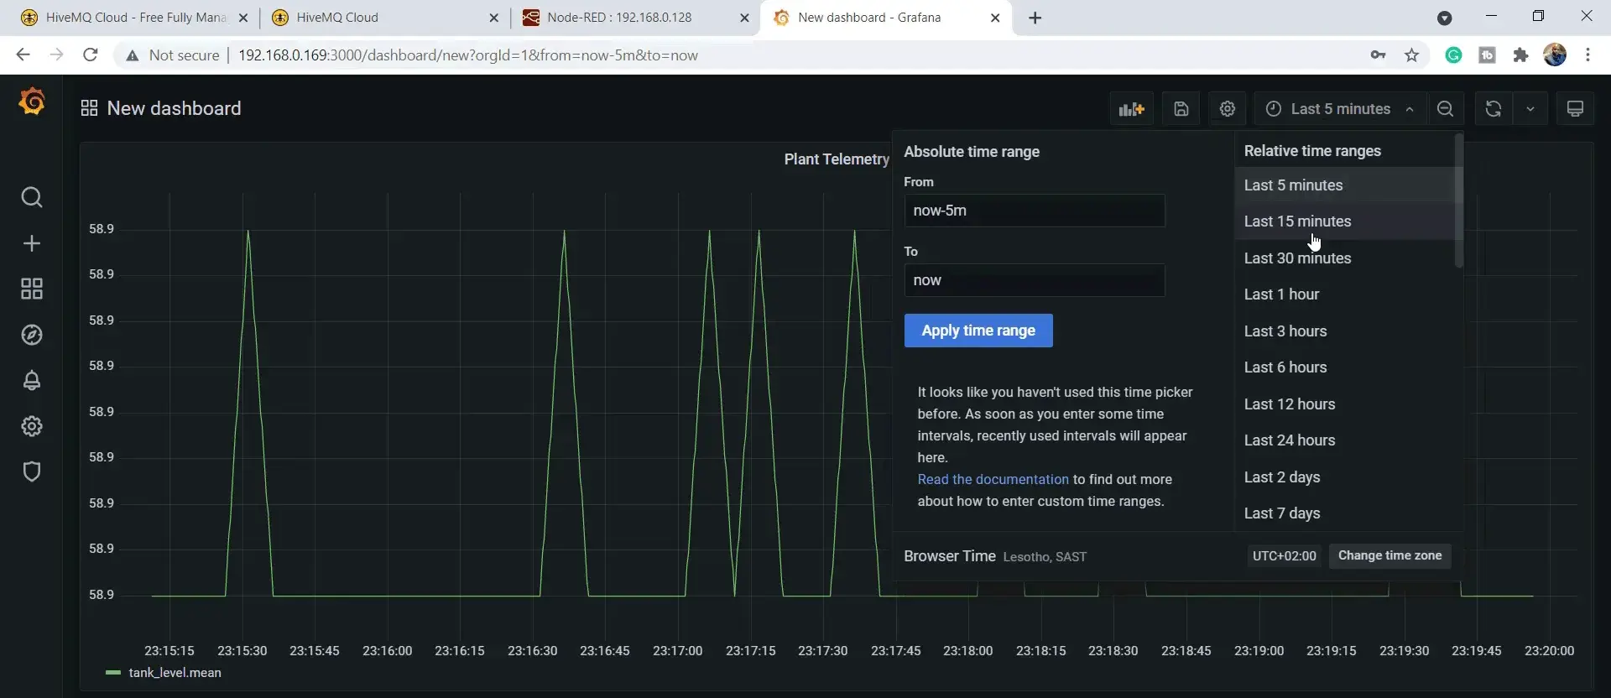Click the Browser Time label
Viewport: 1611px width, 698px height.
pyautogui.click(x=950, y=556)
